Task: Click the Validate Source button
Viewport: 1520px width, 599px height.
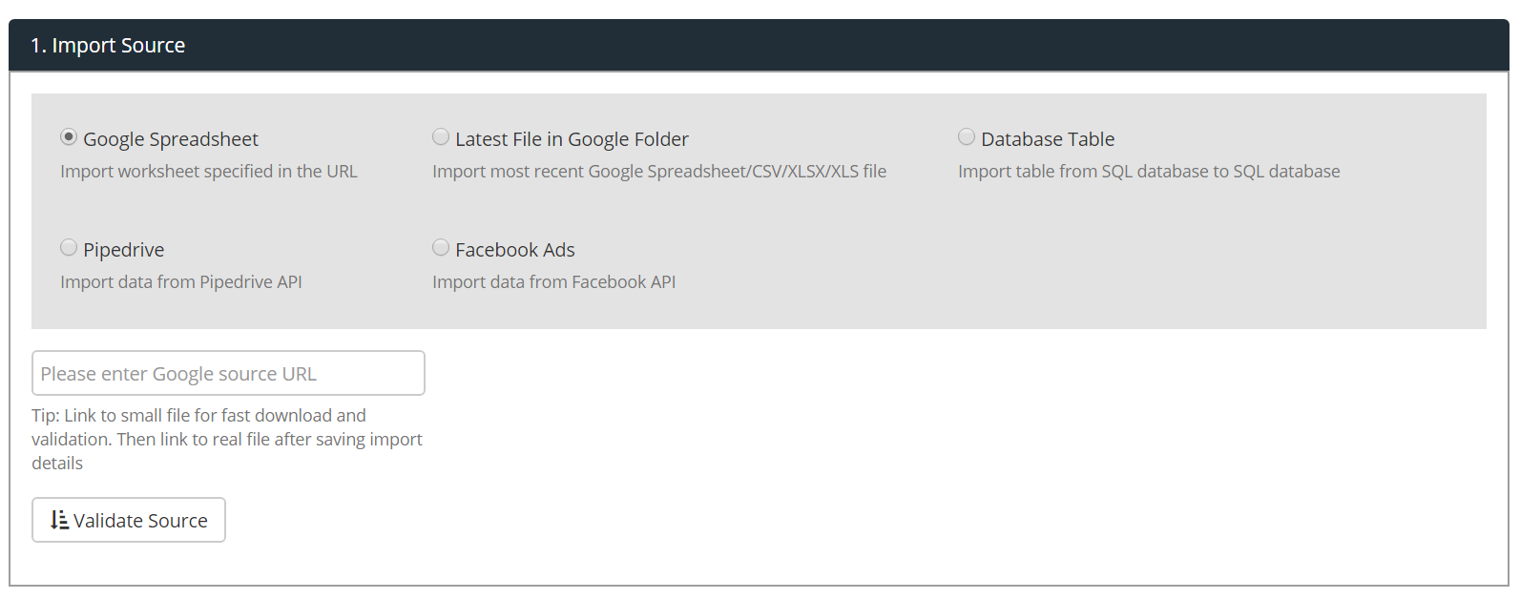Action: [x=128, y=520]
